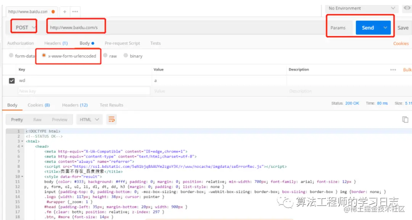The width and height of the screenshot is (412, 220).
Task: Switch to Bulk edit mode
Action: [407, 69]
